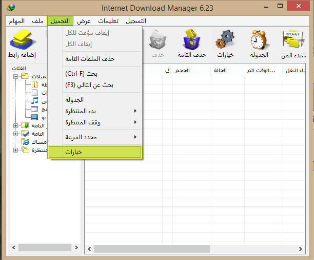
Task: Click left arrow of download list scrollbar
Action: pos(89,249)
